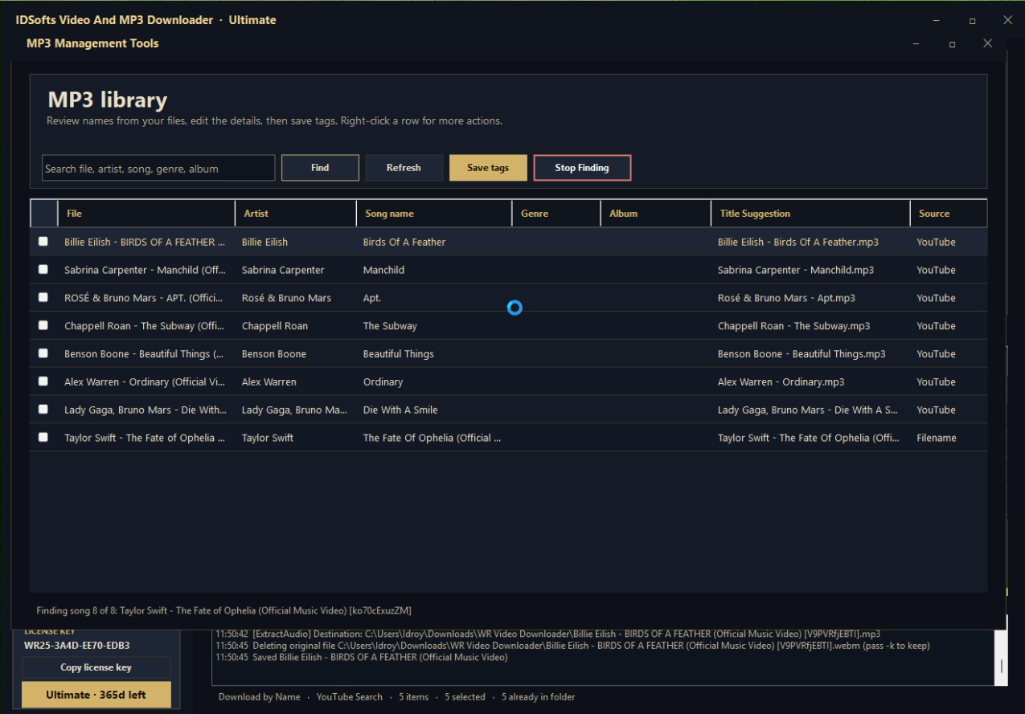Click the Album column header
1025x714 pixels.
(655, 214)
